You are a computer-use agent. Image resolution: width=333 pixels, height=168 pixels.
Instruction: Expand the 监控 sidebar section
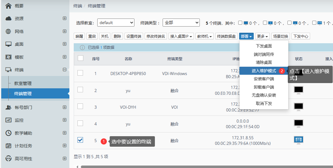tap(64, 120)
